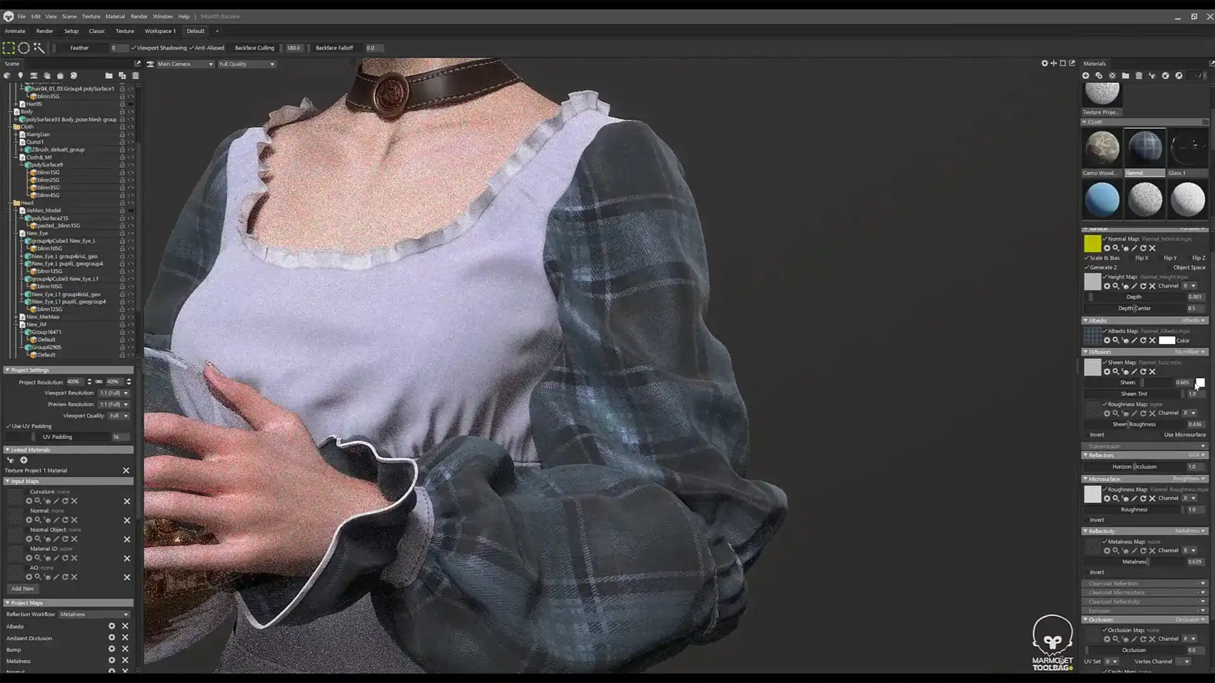Add a new light to the scene
The height and width of the screenshot is (683, 1215).
(21, 75)
